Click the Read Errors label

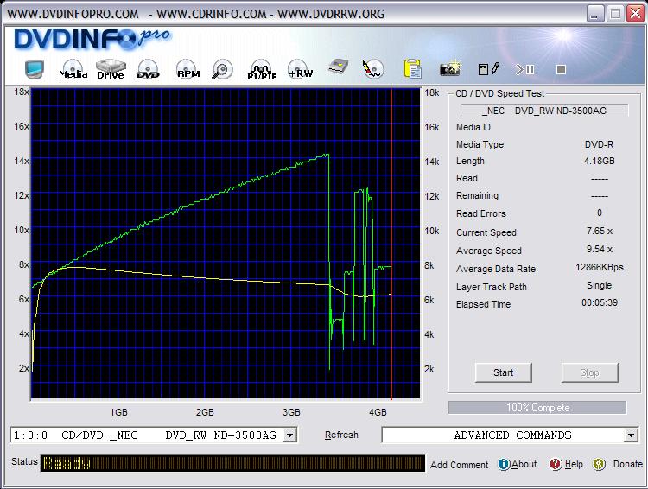[480, 213]
